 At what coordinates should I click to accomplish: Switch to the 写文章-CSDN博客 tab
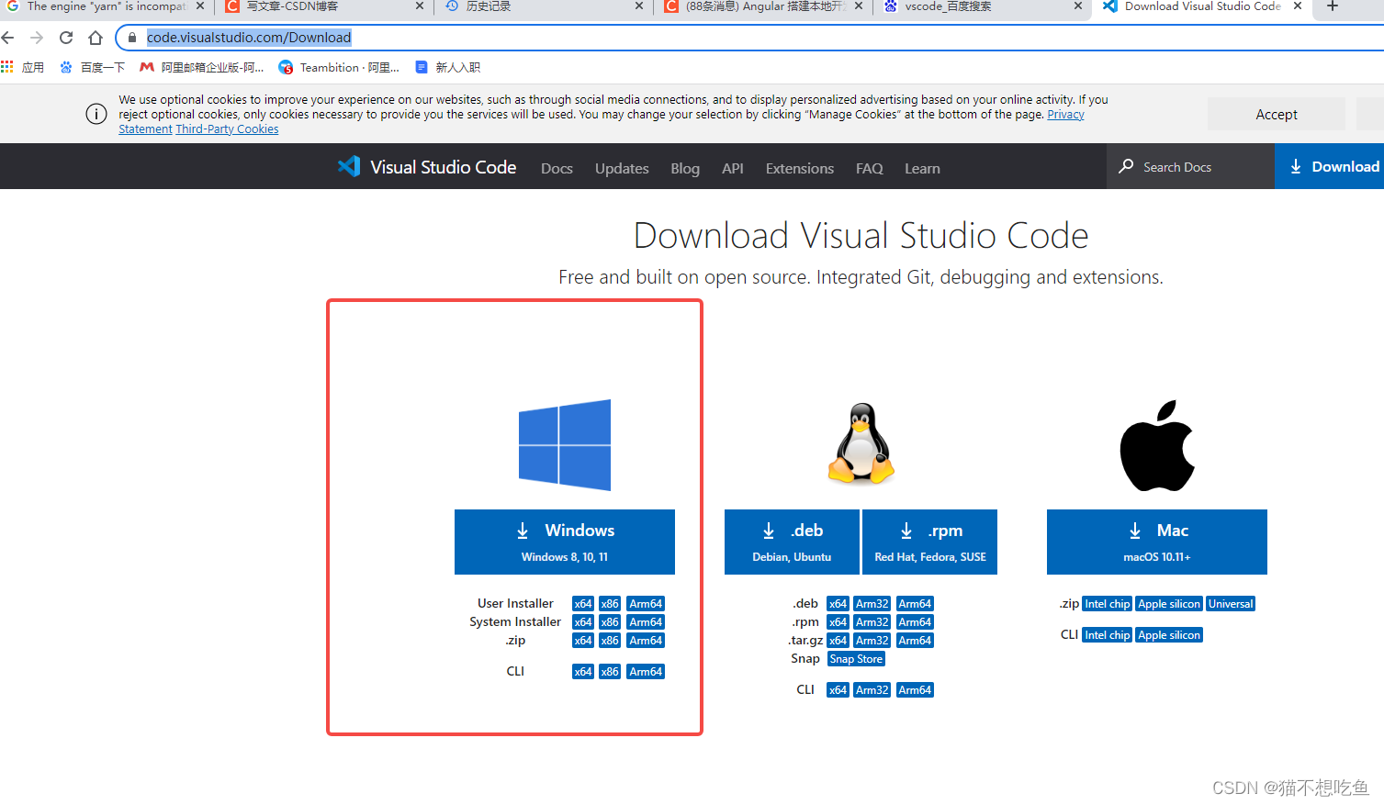tap(323, 6)
